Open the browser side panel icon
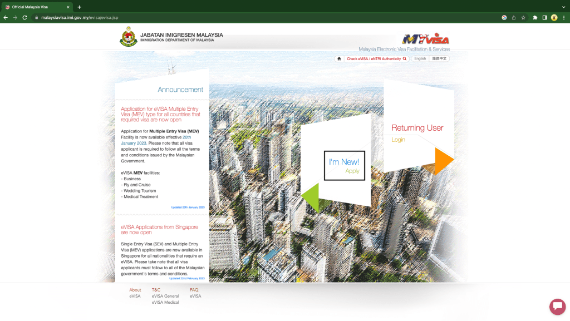The width and height of the screenshot is (570, 321). (x=544, y=17)
